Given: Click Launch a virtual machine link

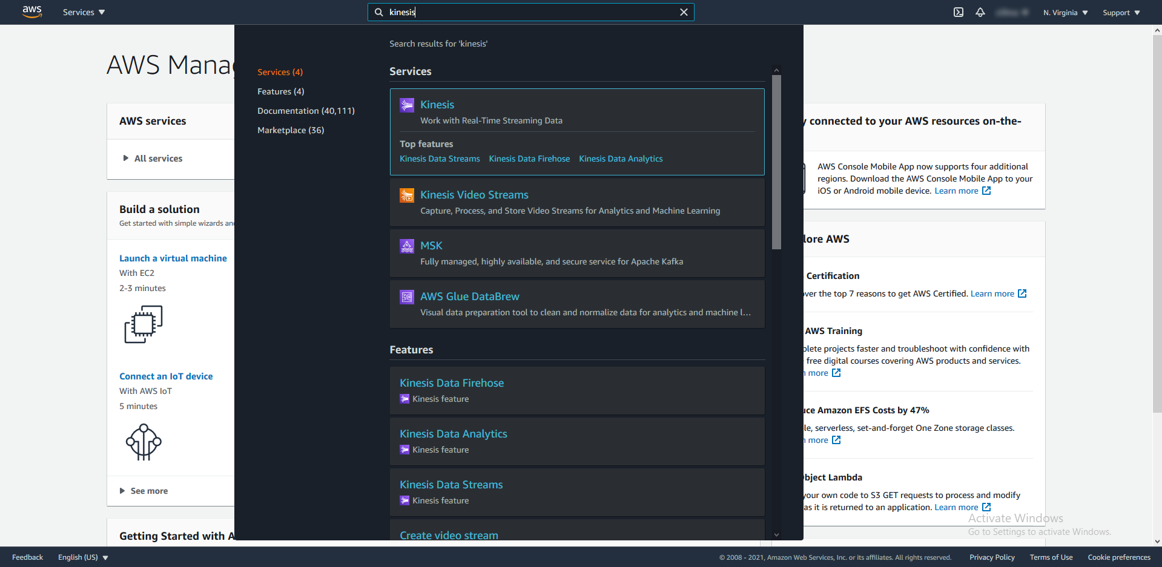Looking at the screenshot, I should coord(173,258).
